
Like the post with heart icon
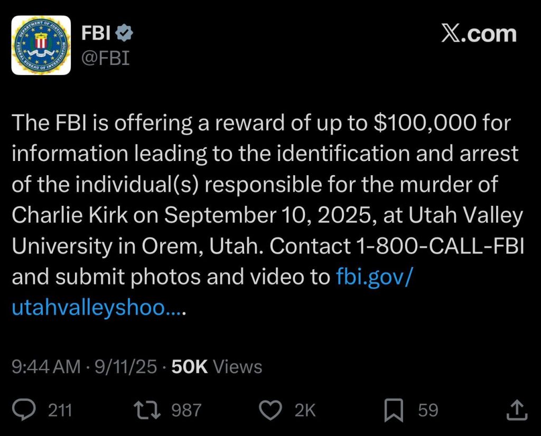click(x=270, y=410)
